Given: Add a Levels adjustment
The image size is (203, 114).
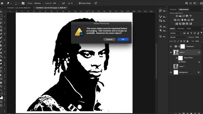Looking at the screenshot, I should point(180,16).
